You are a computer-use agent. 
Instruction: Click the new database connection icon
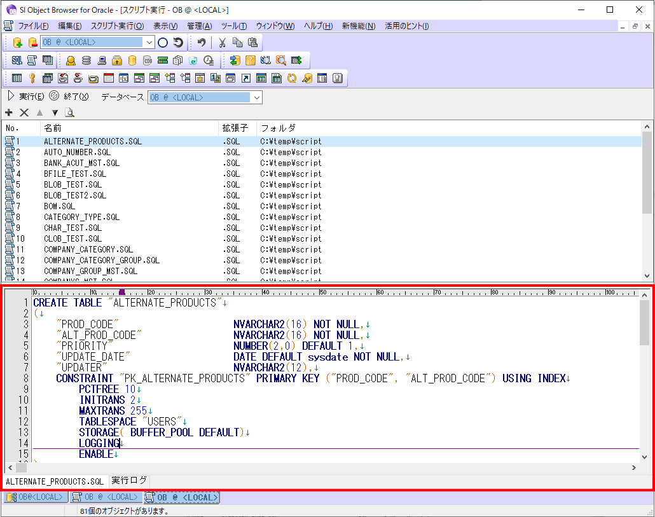pos(17,43)
